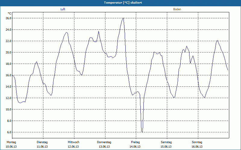Screen dimensions: 241x150
Task: Click the Luft legend label
Action: click(63, 9)
